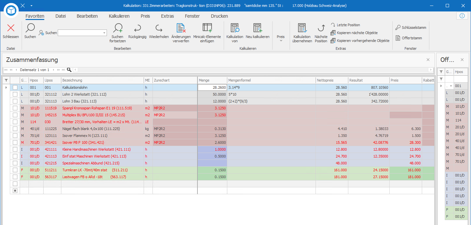Open Kalkulation übernehmen tool

[x=302, y=28]
